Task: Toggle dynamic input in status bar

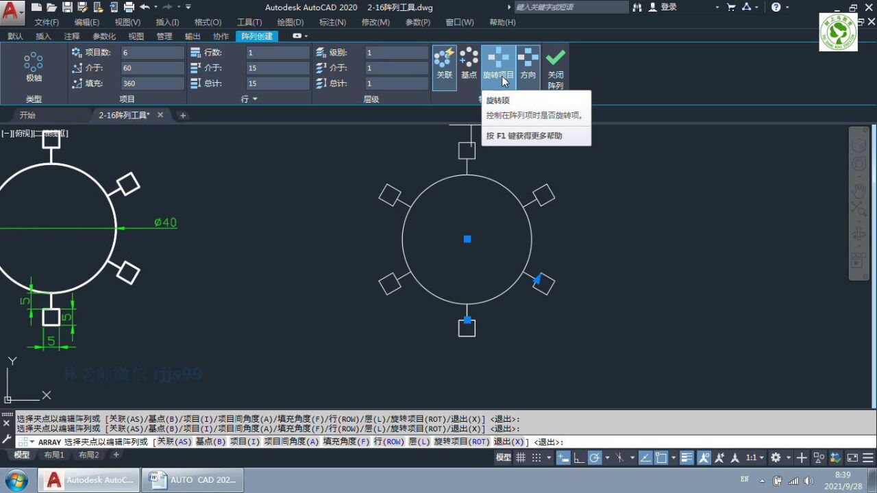Action: click(564, 457)
